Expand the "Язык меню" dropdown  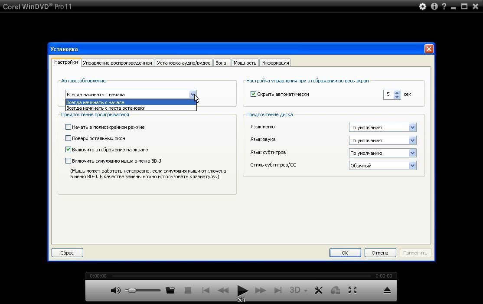(412, 127)
